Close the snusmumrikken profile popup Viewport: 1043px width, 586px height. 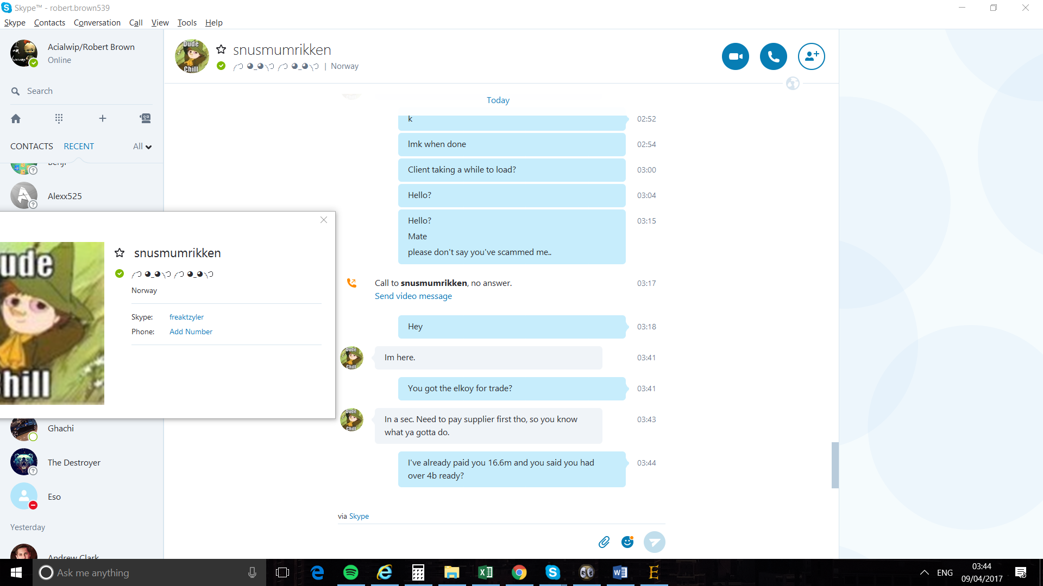click(324, 220)
